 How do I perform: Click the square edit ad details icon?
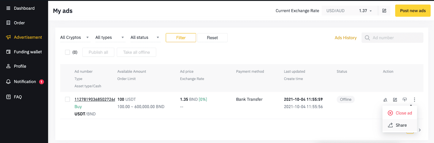click(395, 100)
